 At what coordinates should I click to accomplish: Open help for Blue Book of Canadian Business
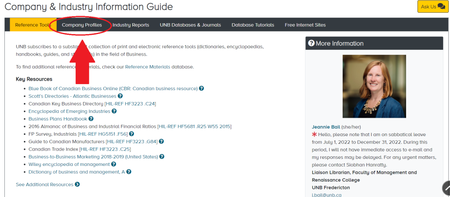[201, 88]
